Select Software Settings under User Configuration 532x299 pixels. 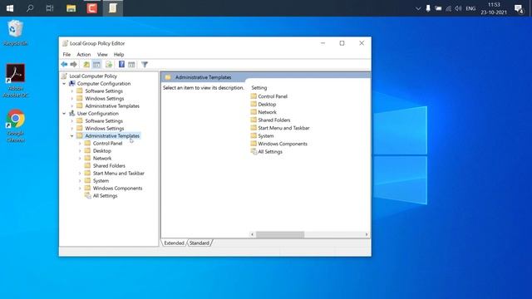pos(104,120)
